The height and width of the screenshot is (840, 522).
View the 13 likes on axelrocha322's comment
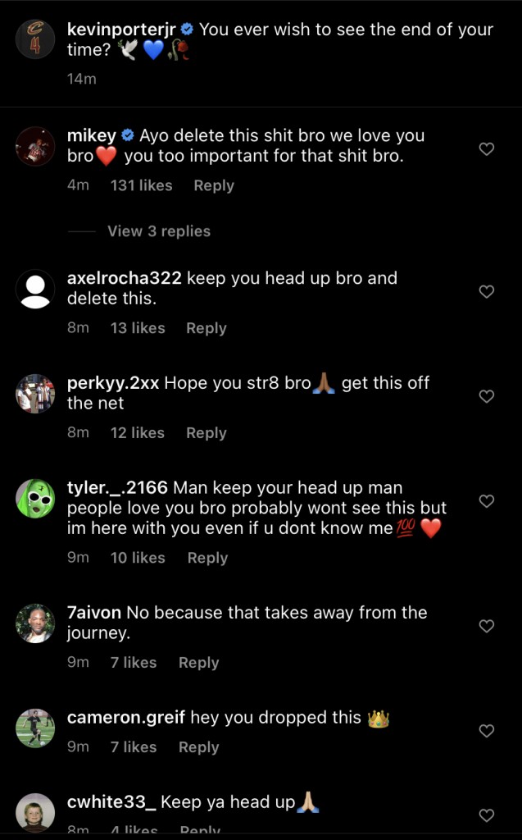point(136,328)
